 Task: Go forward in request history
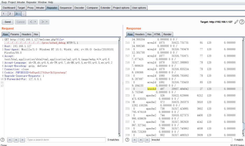42,22
